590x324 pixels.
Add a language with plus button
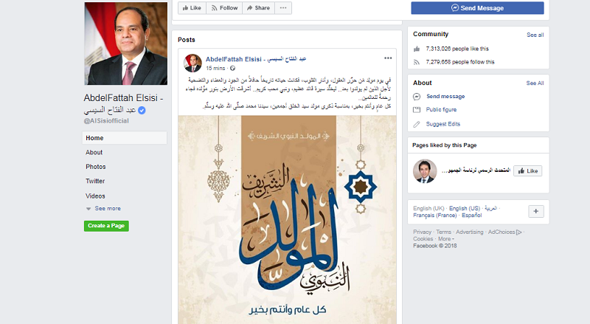(536, 211)
